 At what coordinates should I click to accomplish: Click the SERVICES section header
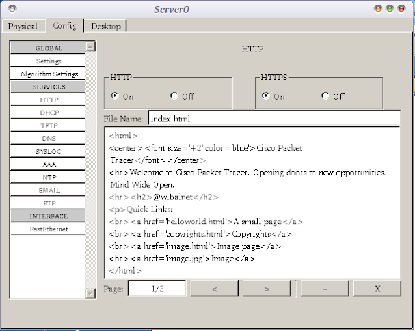pyautogui.click(x=48, y=87)
